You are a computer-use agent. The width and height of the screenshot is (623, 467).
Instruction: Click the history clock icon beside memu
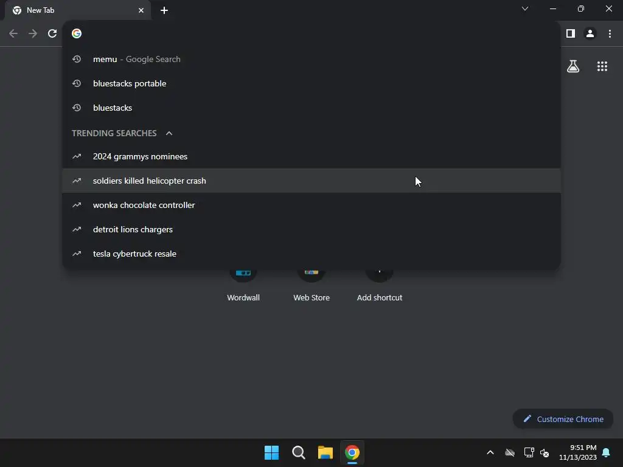coord(77,59)
